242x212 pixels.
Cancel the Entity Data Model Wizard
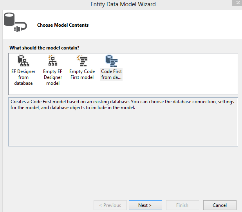point(220,205)
